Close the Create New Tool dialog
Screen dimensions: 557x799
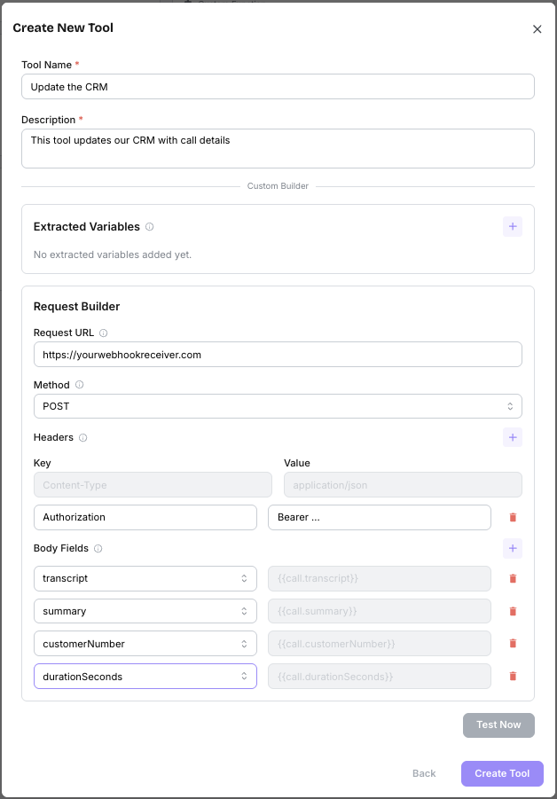537,29
